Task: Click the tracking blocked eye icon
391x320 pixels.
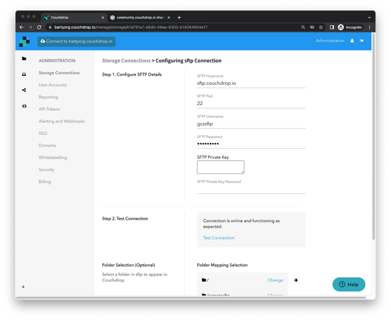Action: click(312, 27)
